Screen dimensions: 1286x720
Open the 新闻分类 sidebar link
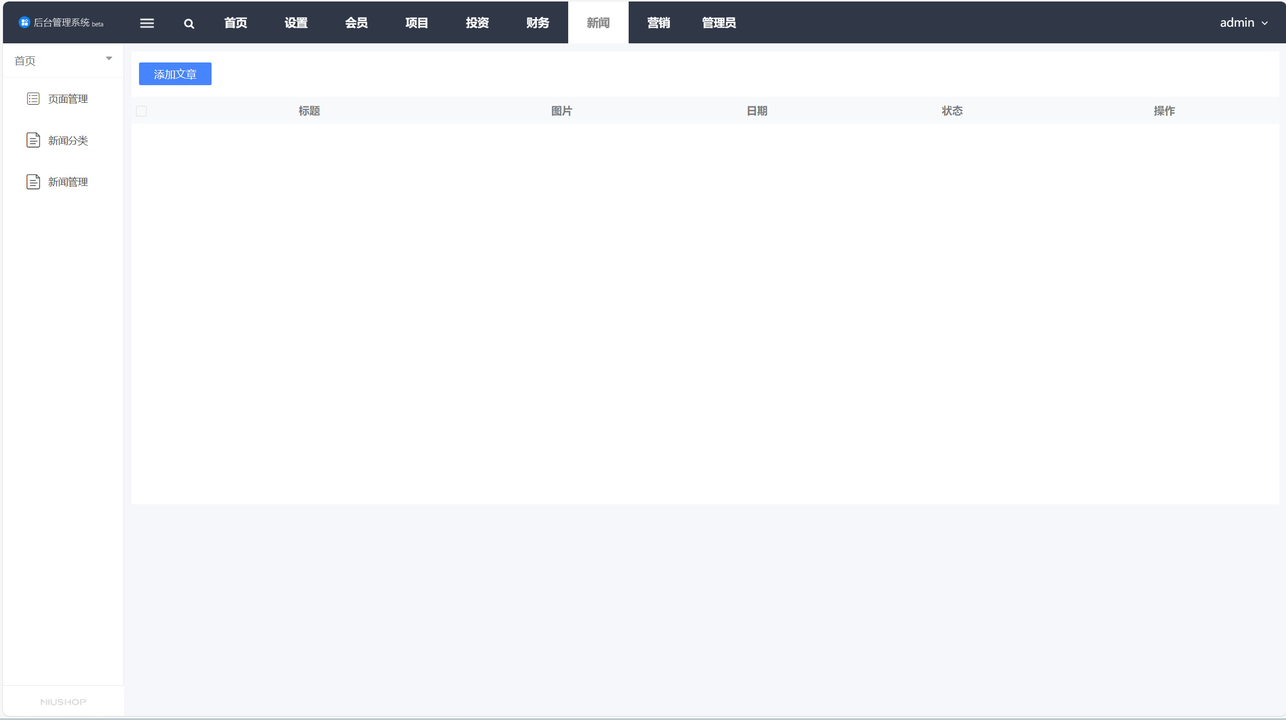tap(68, 141)
